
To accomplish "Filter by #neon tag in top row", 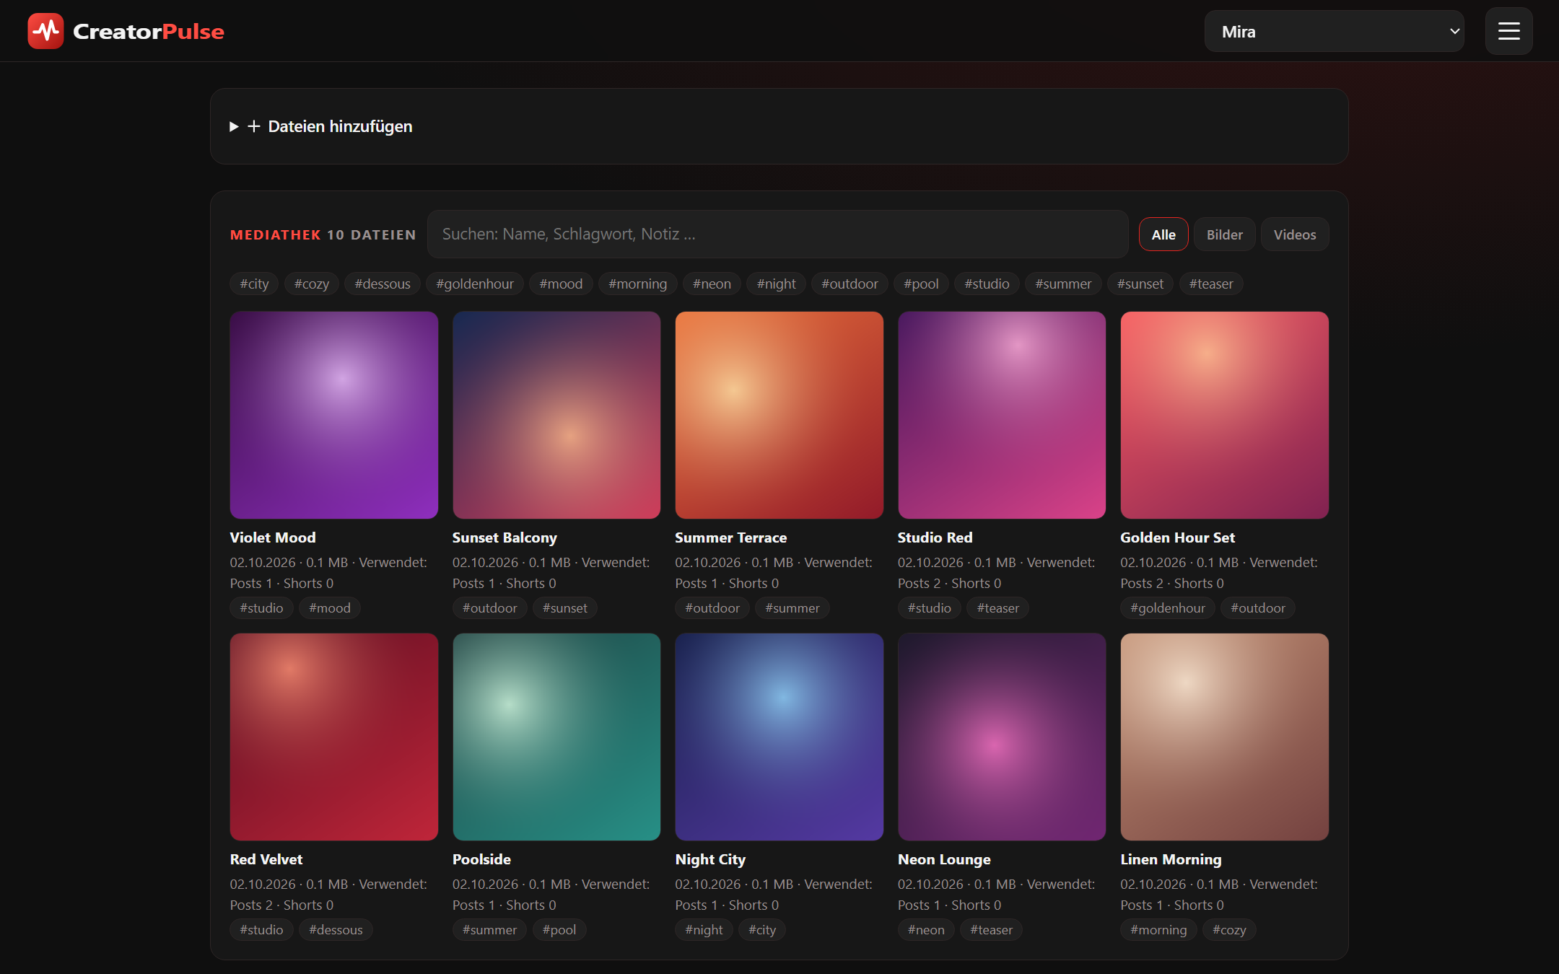I will pyautogui.click(x=712, y=284).
